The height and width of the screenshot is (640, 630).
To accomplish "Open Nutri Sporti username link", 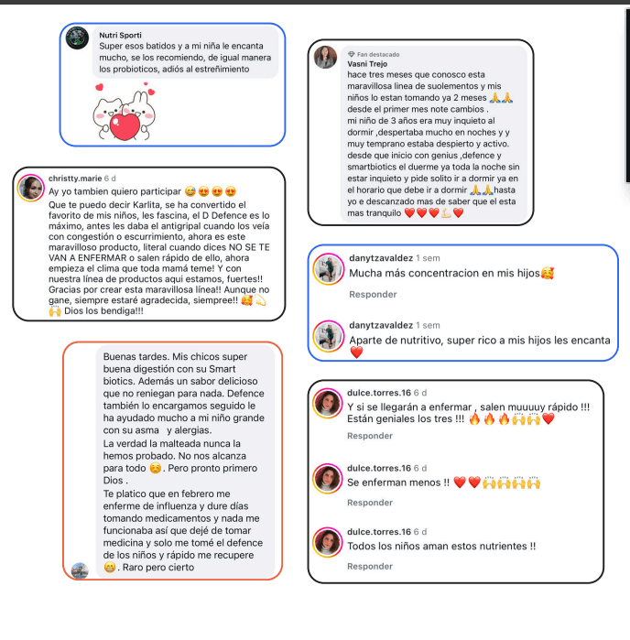I will tap(121, 35).
